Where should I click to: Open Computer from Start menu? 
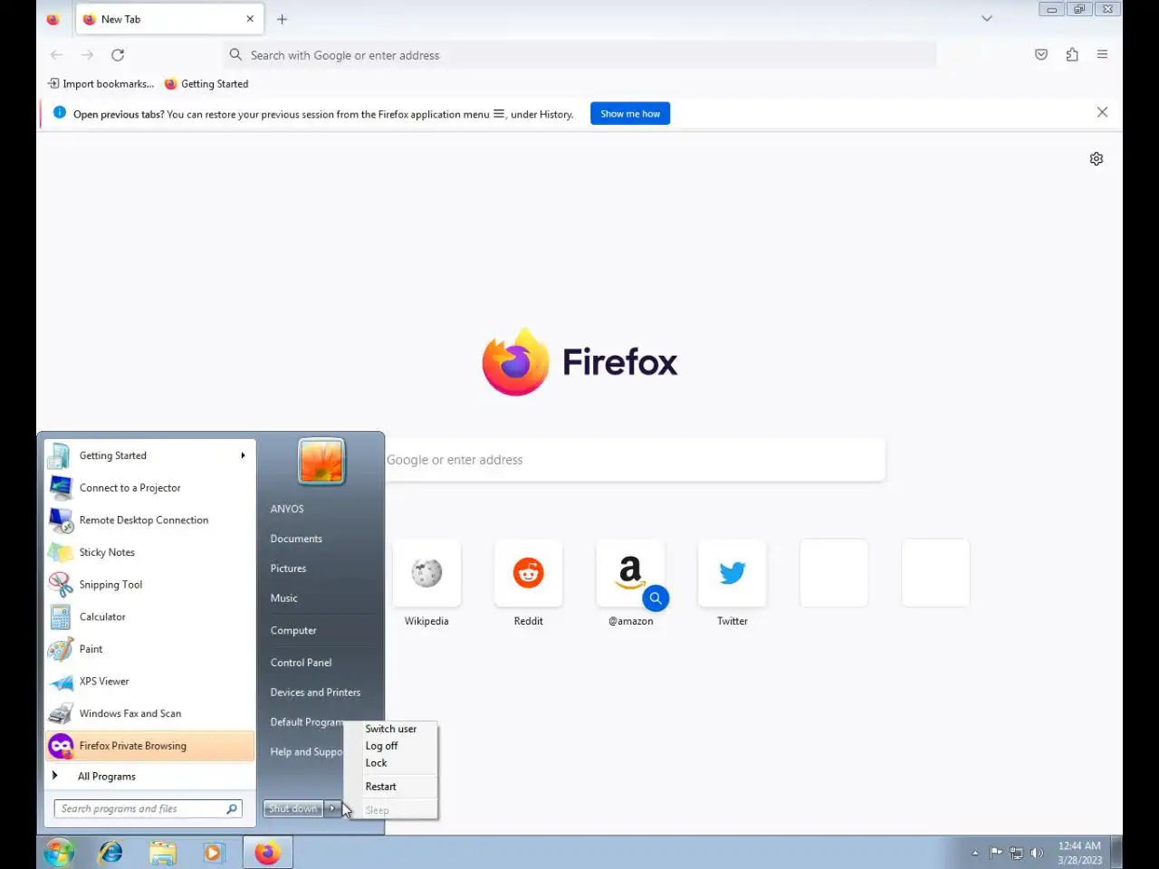point(293,631)
